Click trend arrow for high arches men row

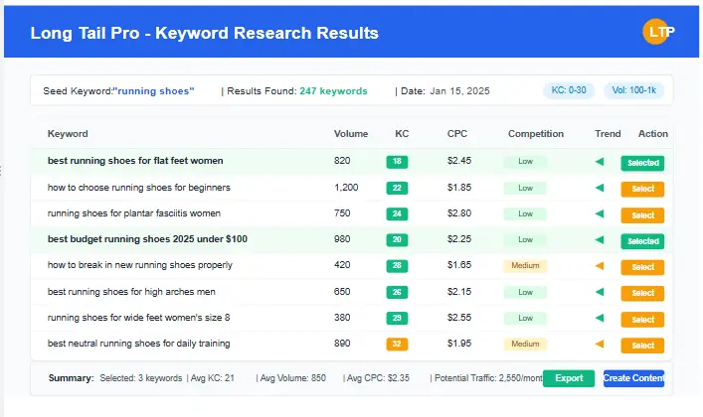tap(599, 292)
